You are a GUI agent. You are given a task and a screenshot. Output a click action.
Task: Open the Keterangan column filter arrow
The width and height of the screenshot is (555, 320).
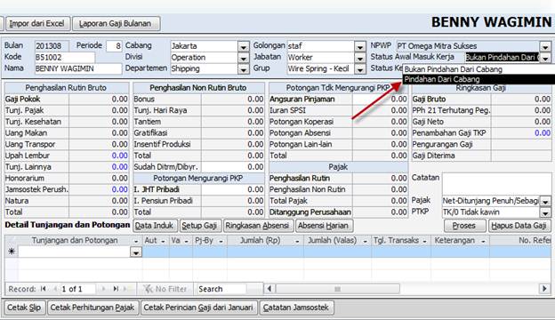(483, 241)
